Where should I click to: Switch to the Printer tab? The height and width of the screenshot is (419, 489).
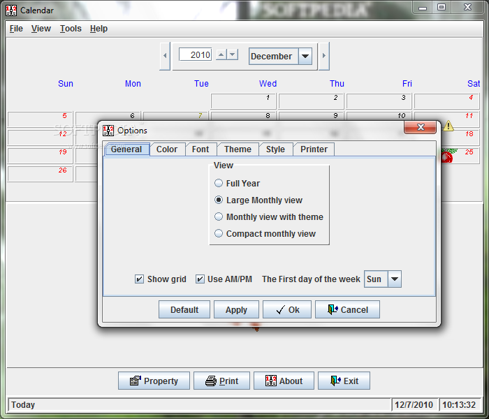pos(314,149)
